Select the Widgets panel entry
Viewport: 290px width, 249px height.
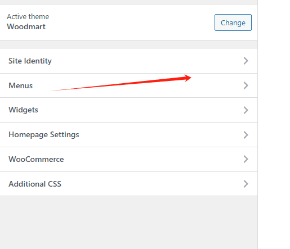coord(128,110)
